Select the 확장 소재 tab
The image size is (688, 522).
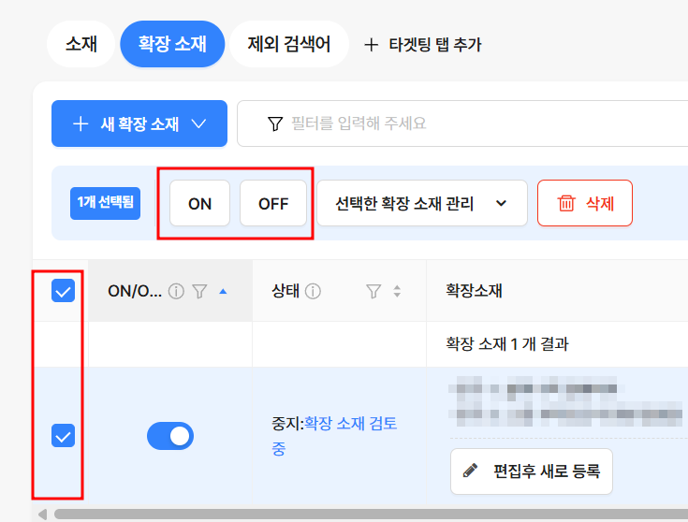(172, 44)
